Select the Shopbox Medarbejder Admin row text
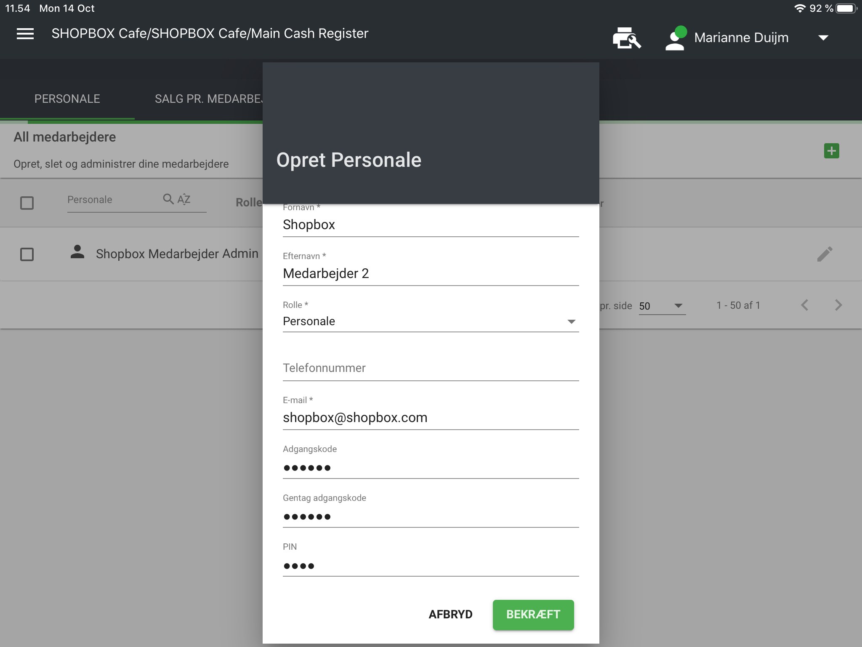 [x=177, y=254]
